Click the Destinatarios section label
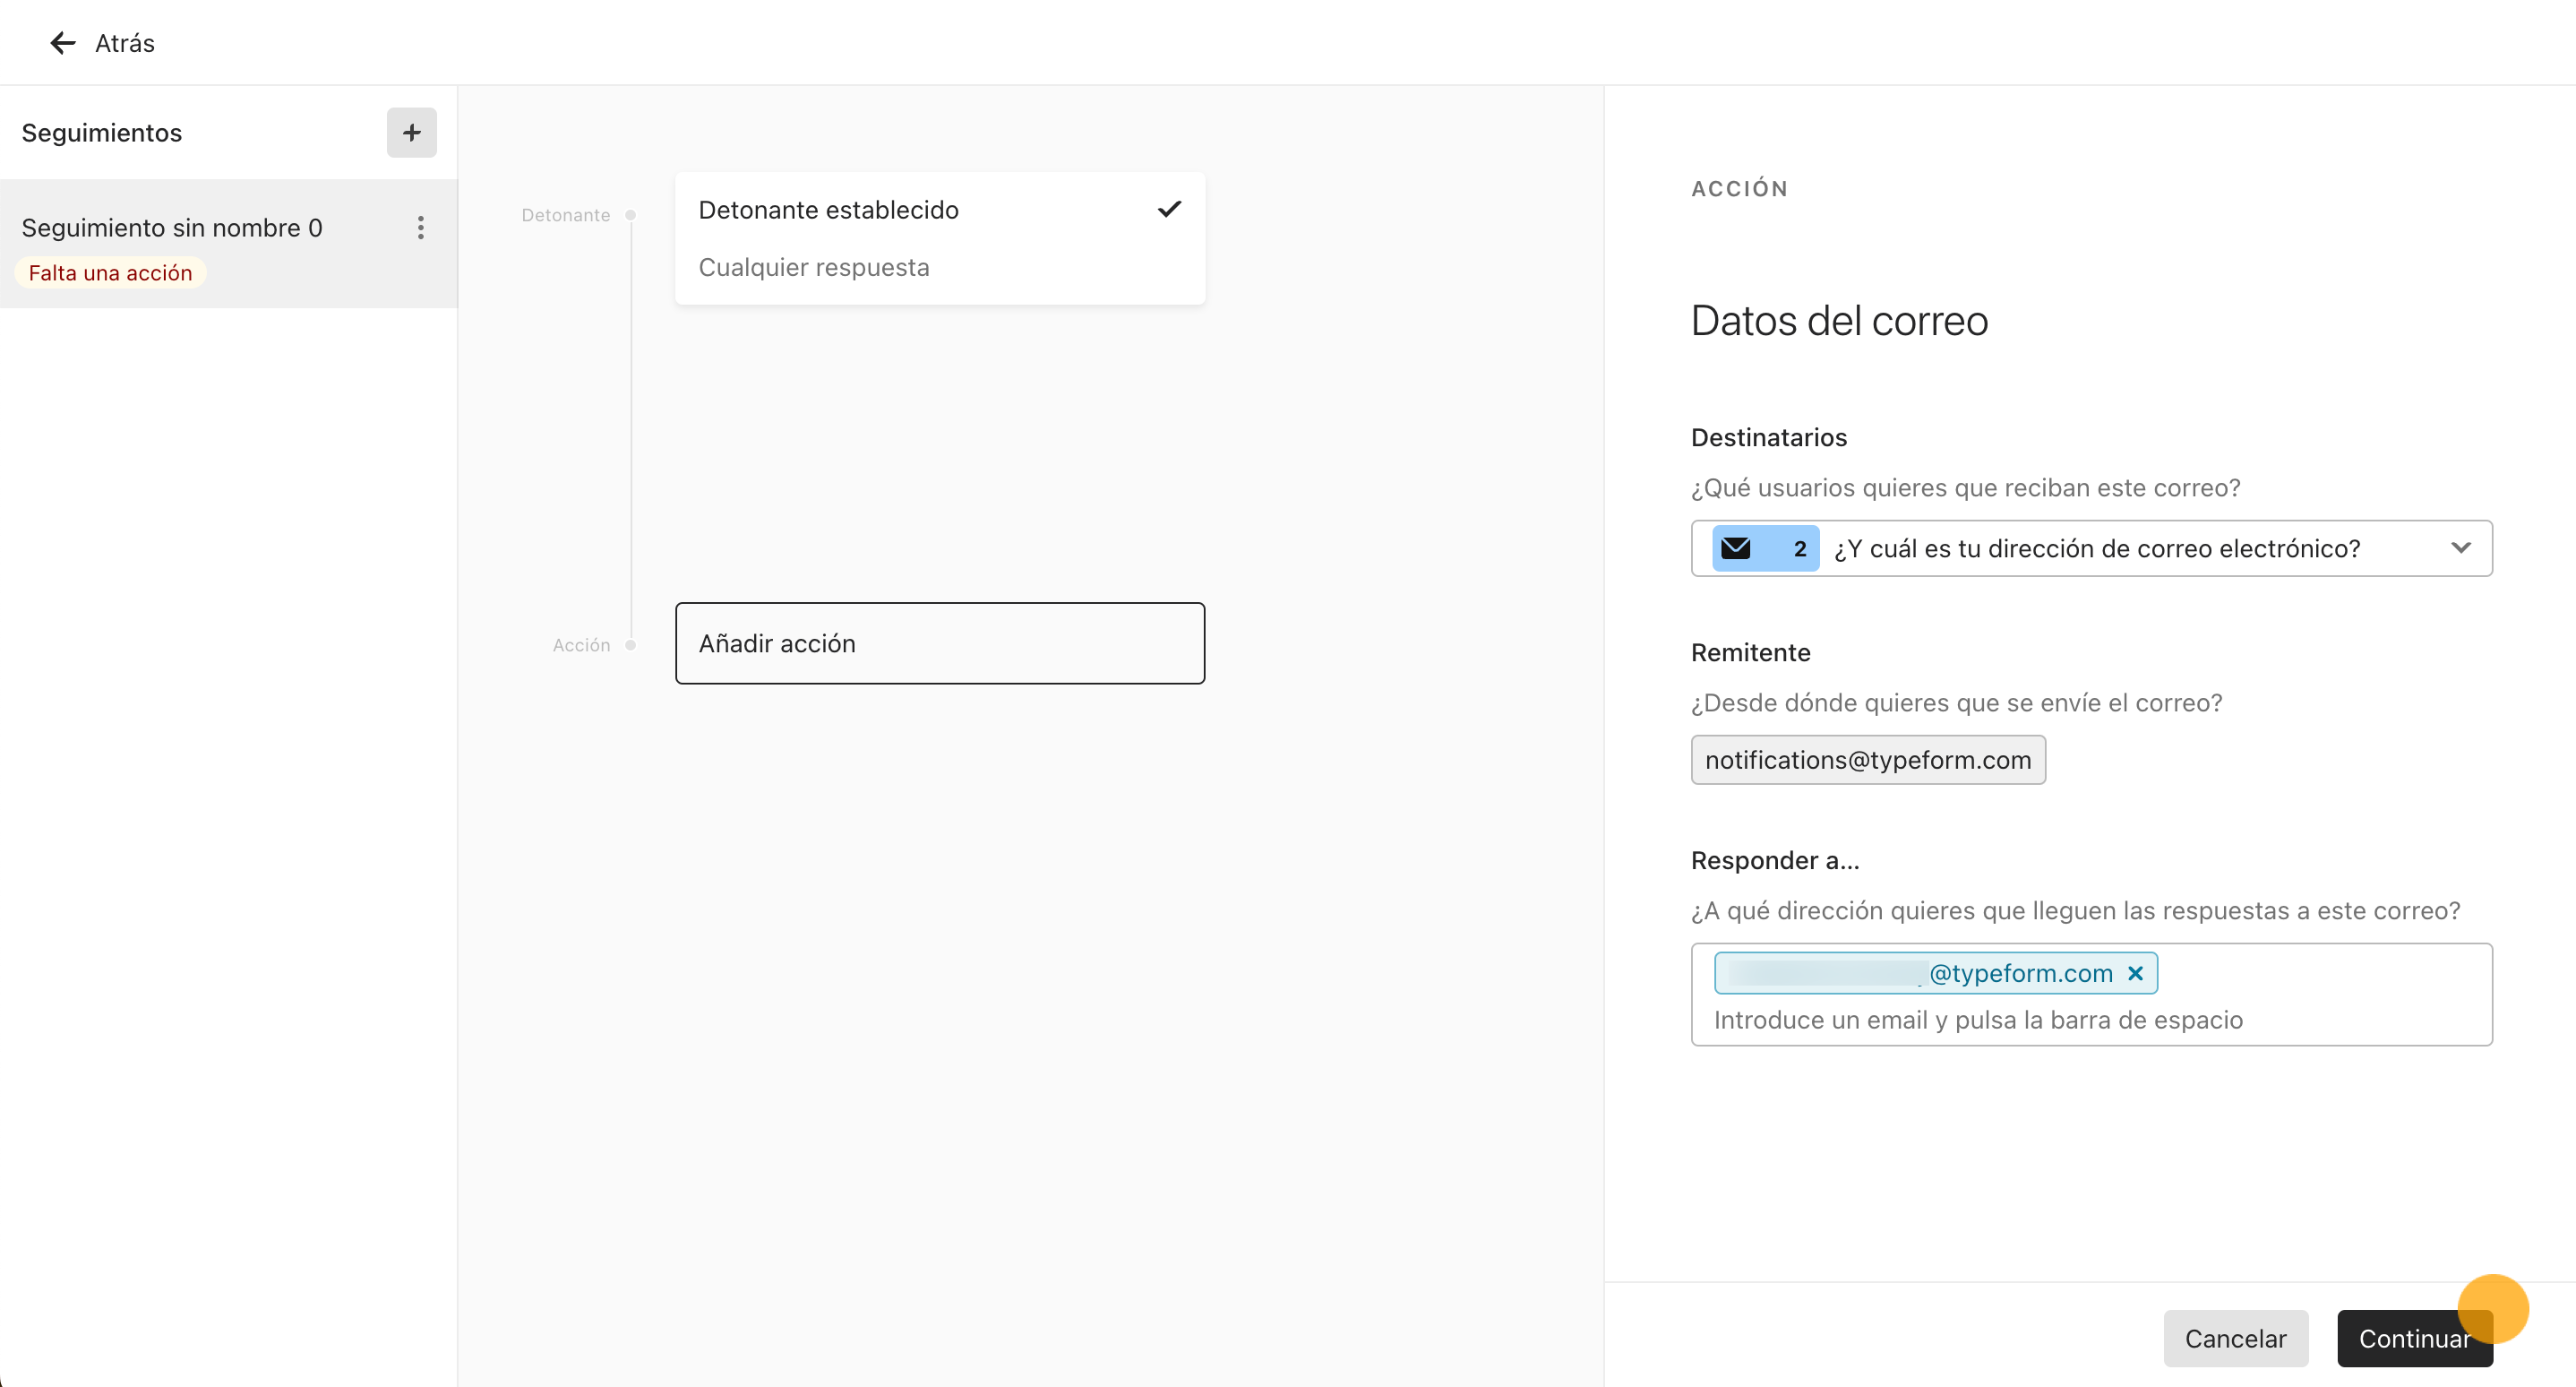 1768,438
